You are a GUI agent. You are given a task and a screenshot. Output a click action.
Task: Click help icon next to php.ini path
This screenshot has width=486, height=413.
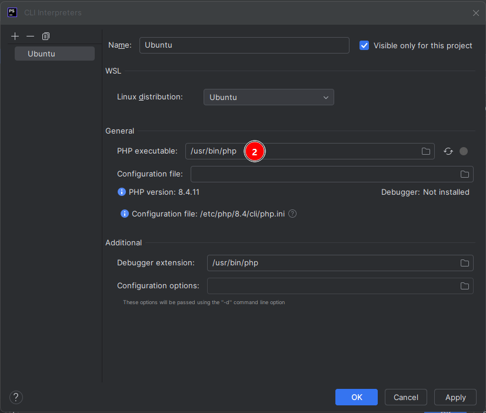click(292, 214)
